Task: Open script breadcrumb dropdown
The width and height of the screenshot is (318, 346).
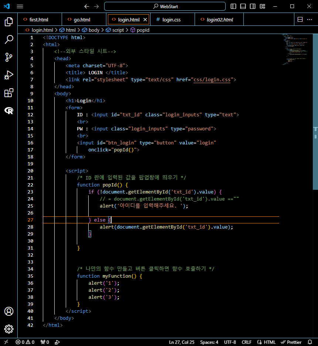Action: tap(115, 30)
